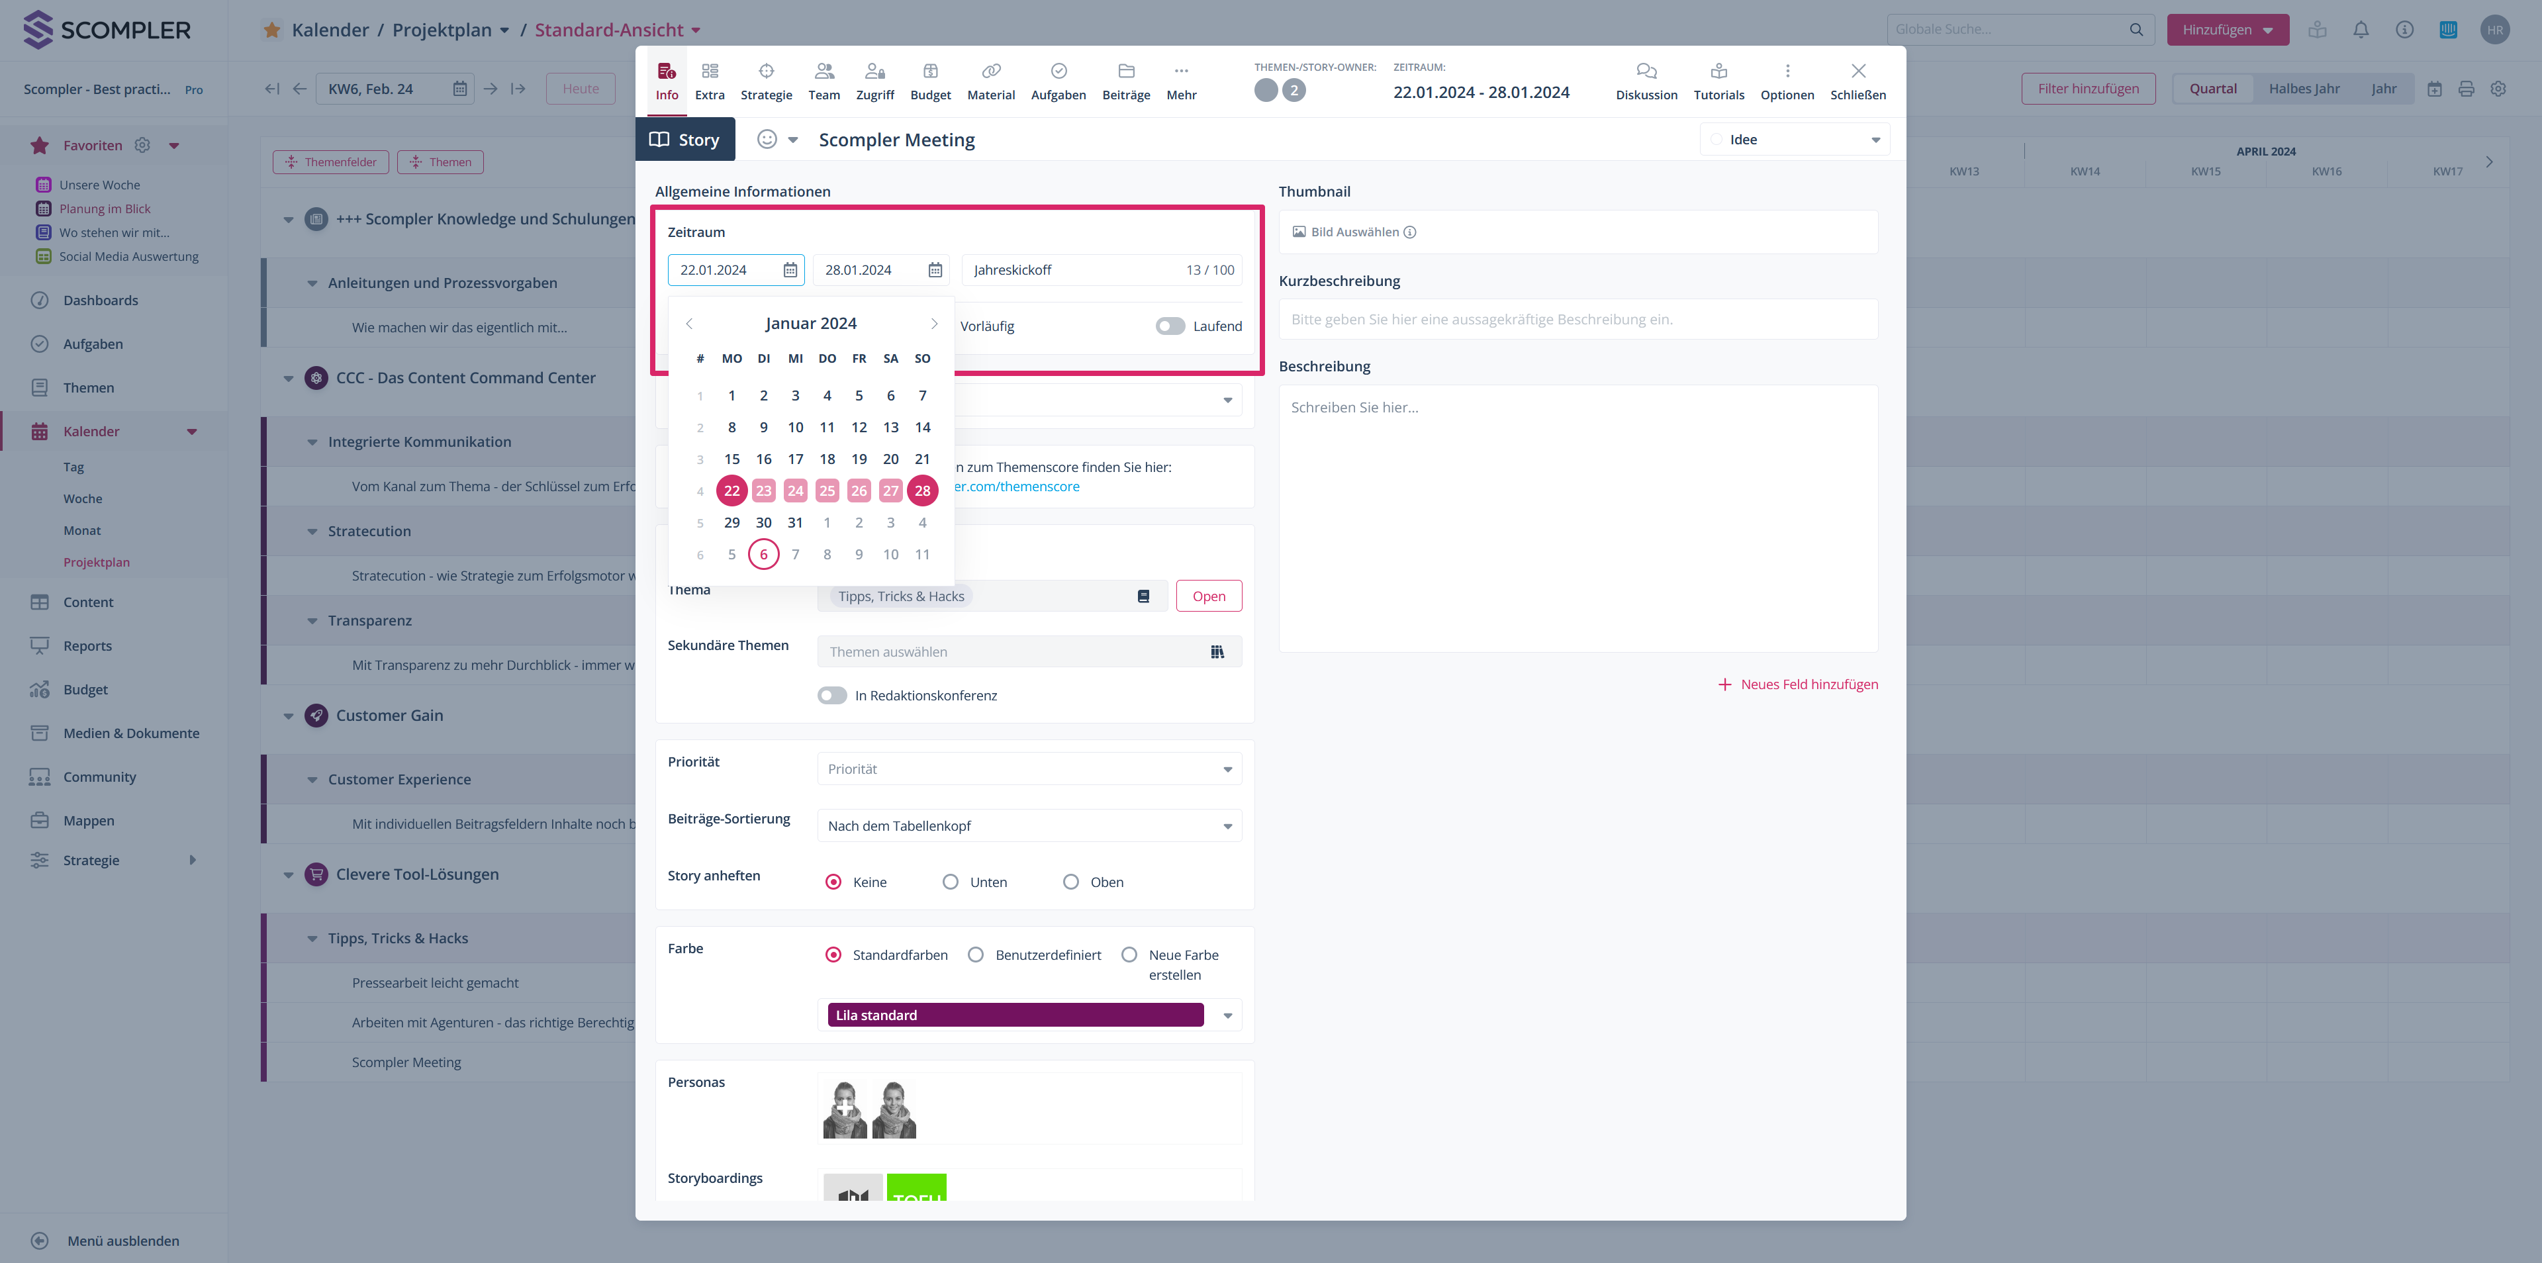Open the Aufgaben tab in story dialog

tap(1058, 81)
